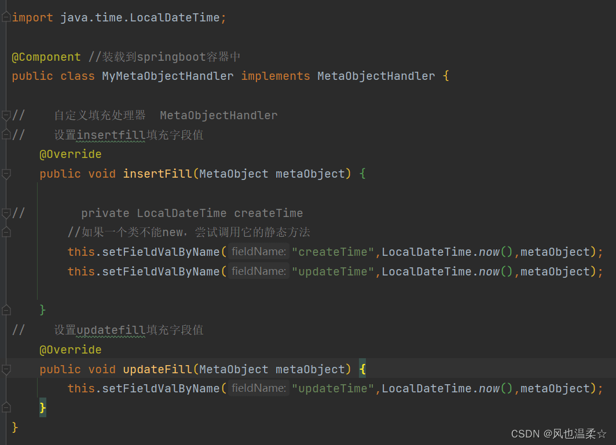Viewport: 616px width, 445px height.
Task: Click the 自定义填充处理器 comment text
Action: coord(100,116)
